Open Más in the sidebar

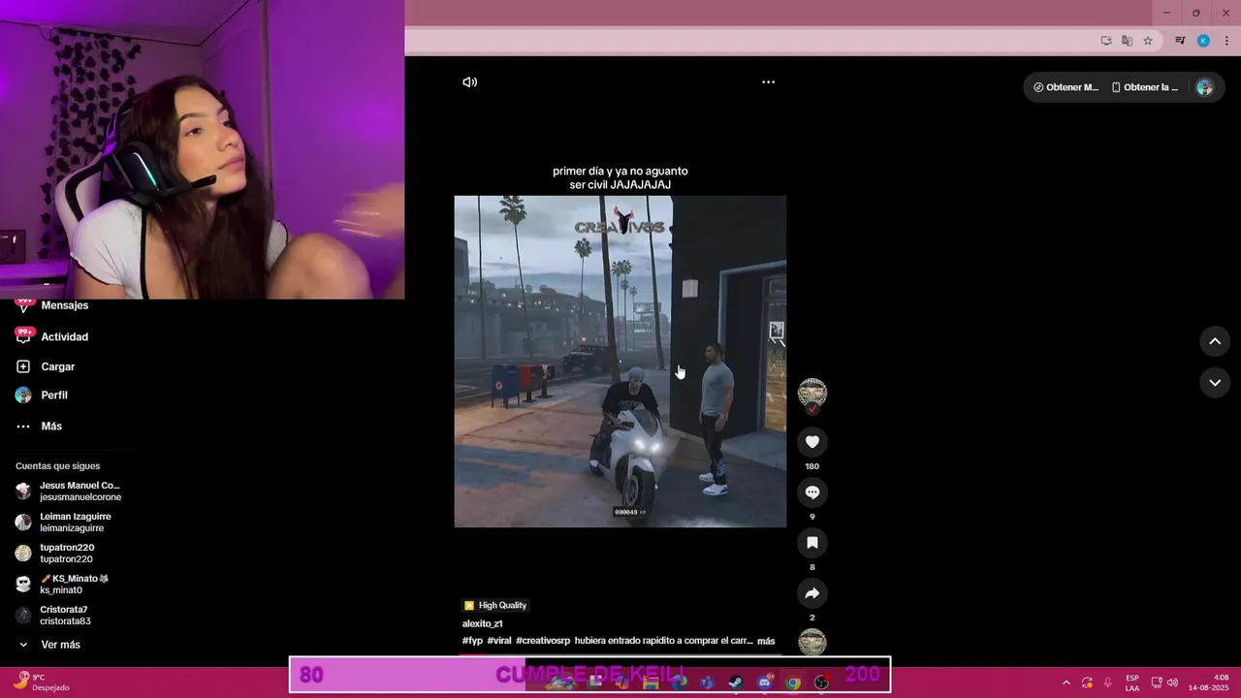click(51, 427)
